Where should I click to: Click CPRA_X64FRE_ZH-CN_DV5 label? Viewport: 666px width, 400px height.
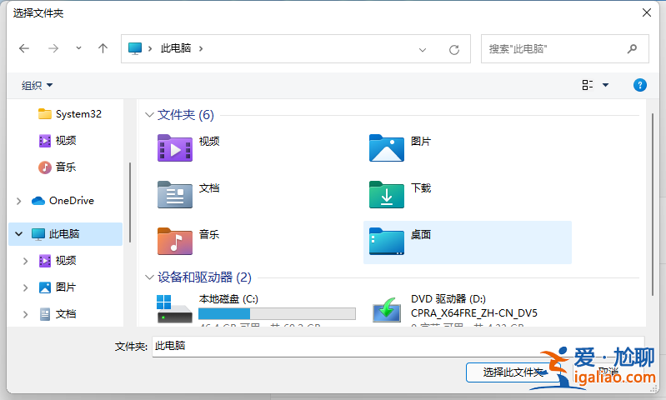tap(474, 313)
